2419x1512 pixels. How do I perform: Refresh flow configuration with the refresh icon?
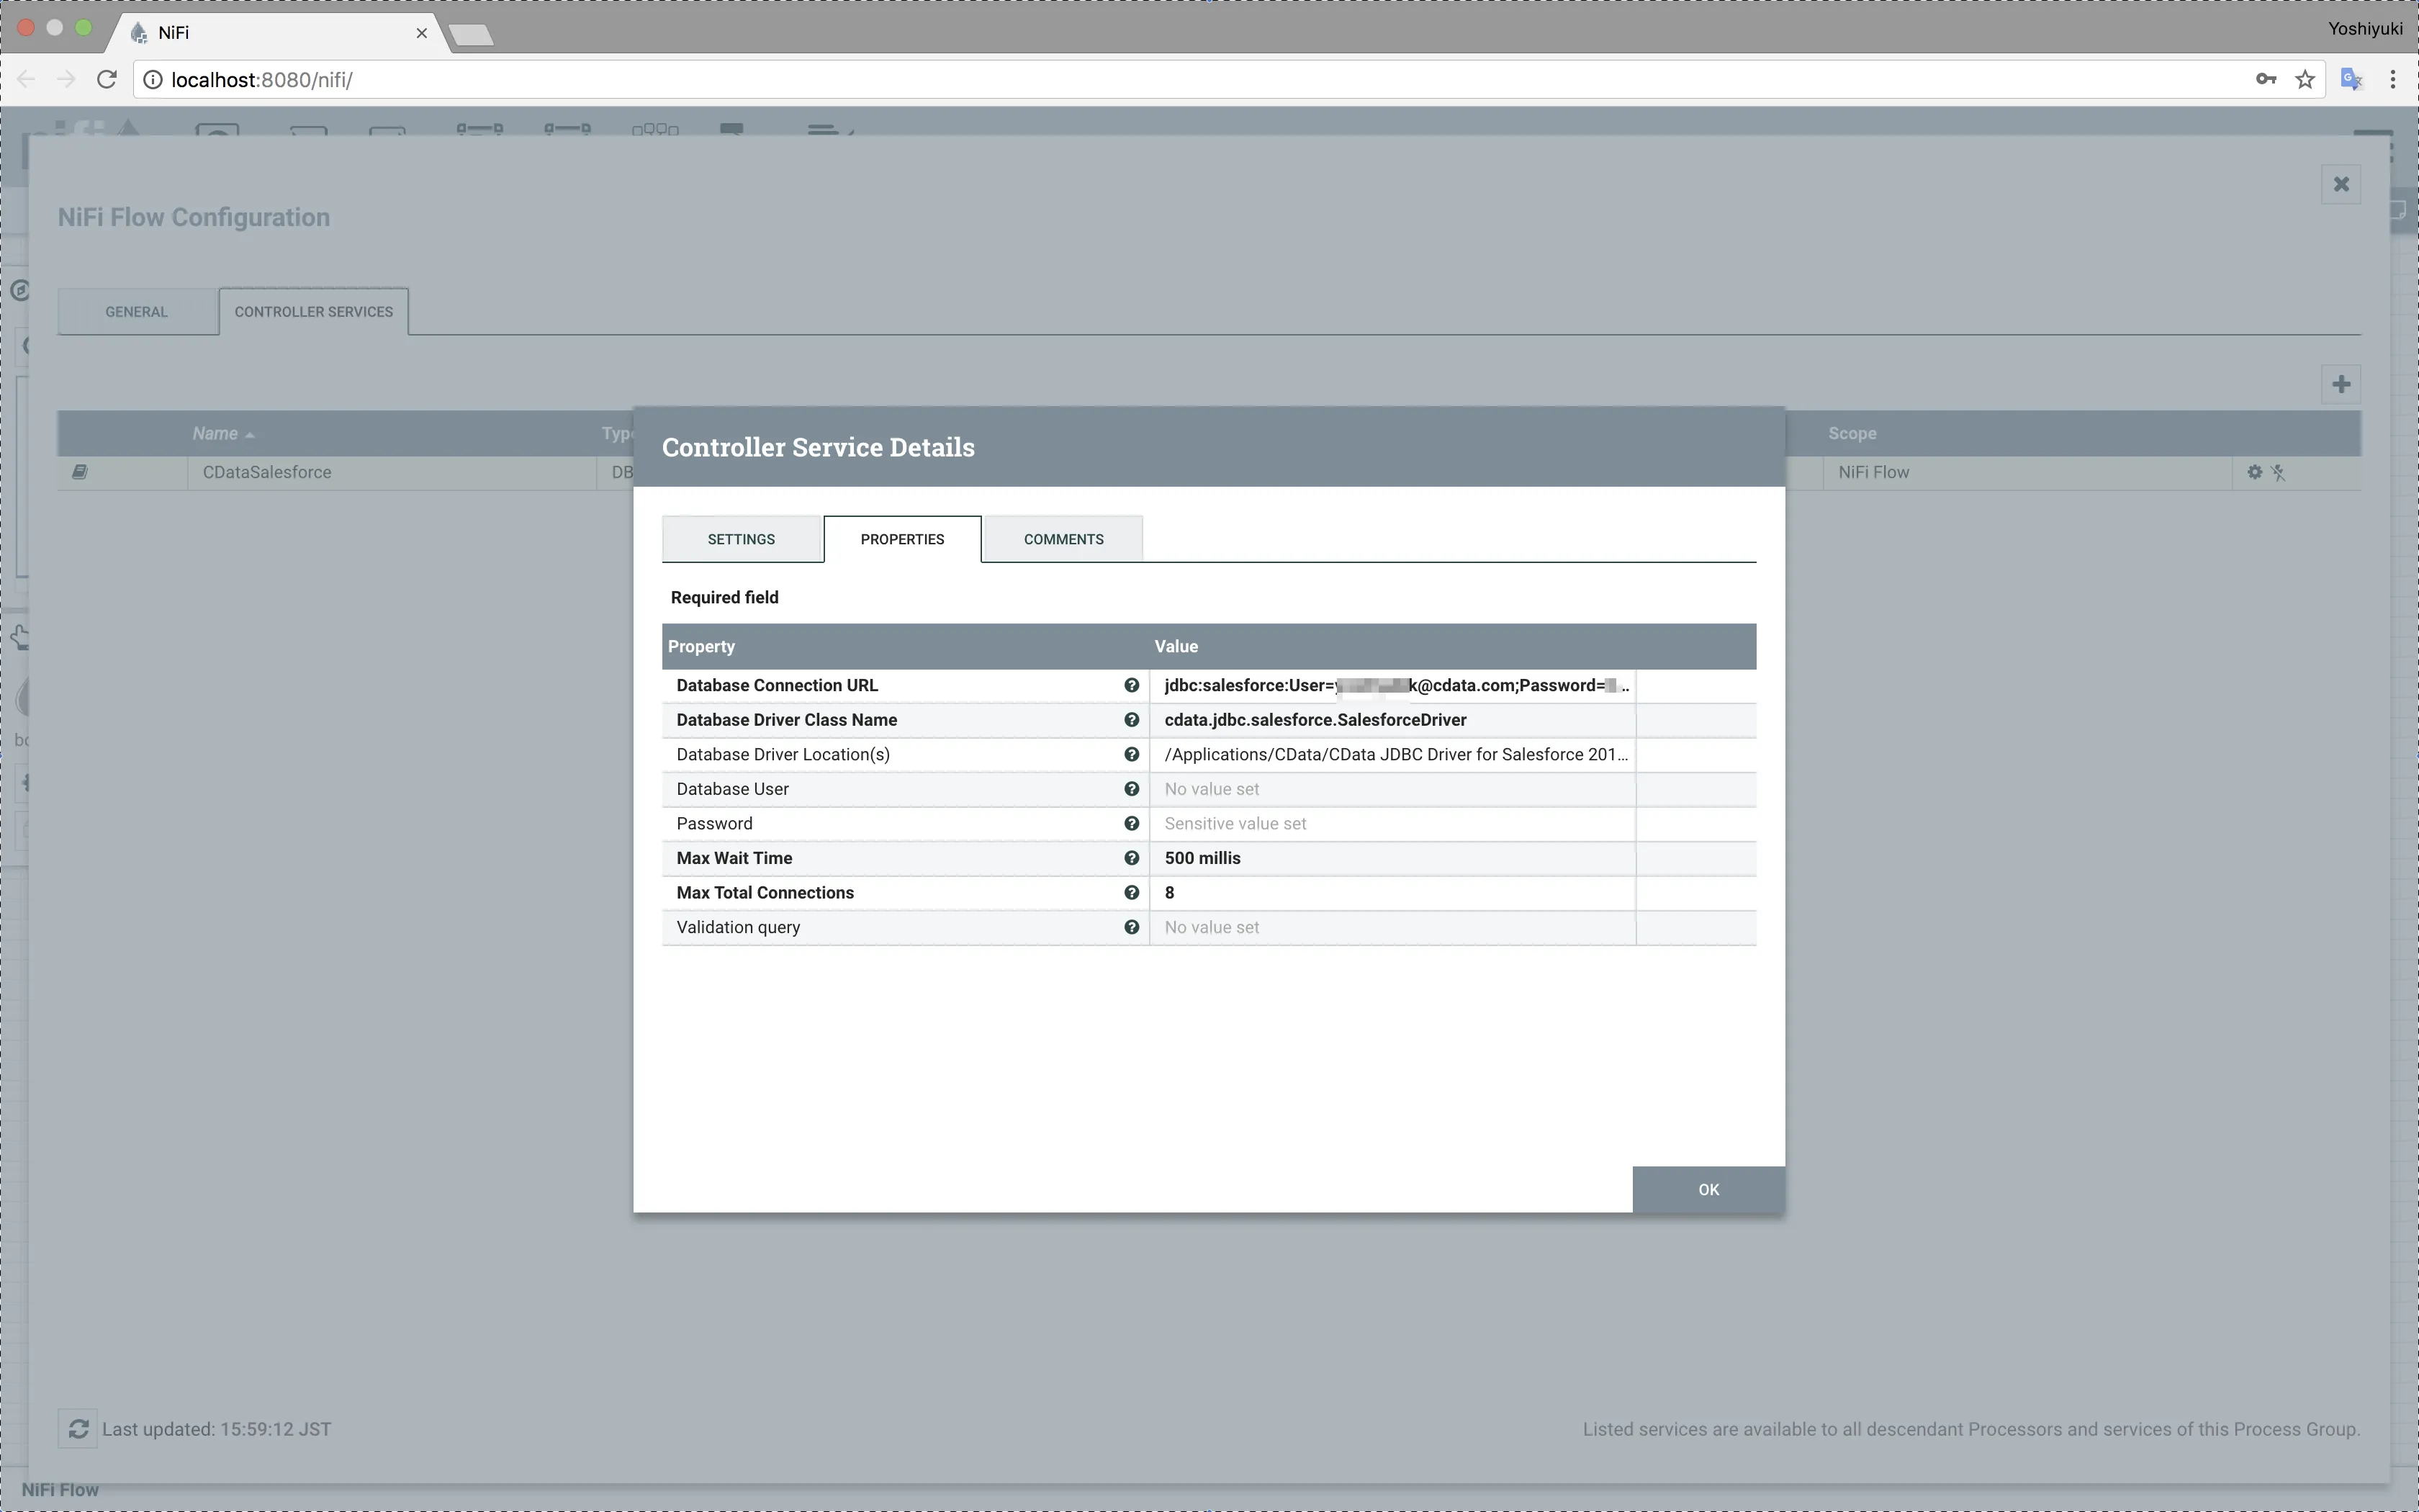coord(79,1428)
